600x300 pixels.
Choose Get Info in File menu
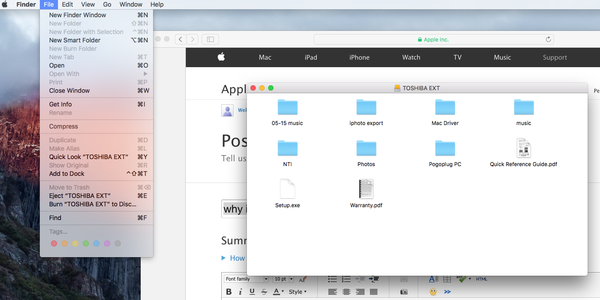click(x=96, y=104)
